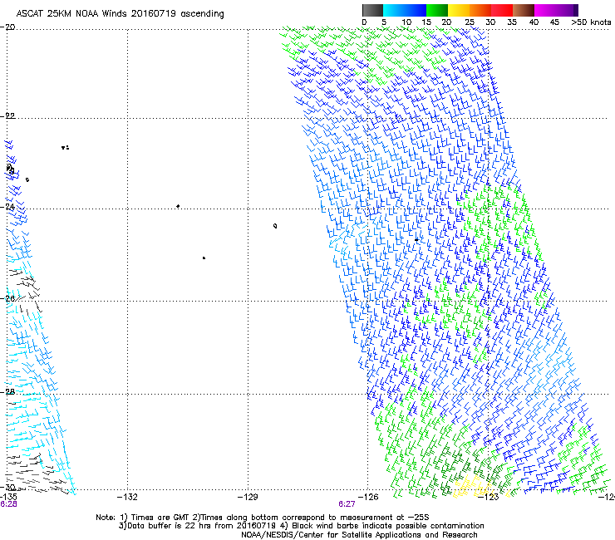Click the purple swath time '6:28'
Image resolution: width=615 pixels, height=540 pixels.
(x=8, y=504)
